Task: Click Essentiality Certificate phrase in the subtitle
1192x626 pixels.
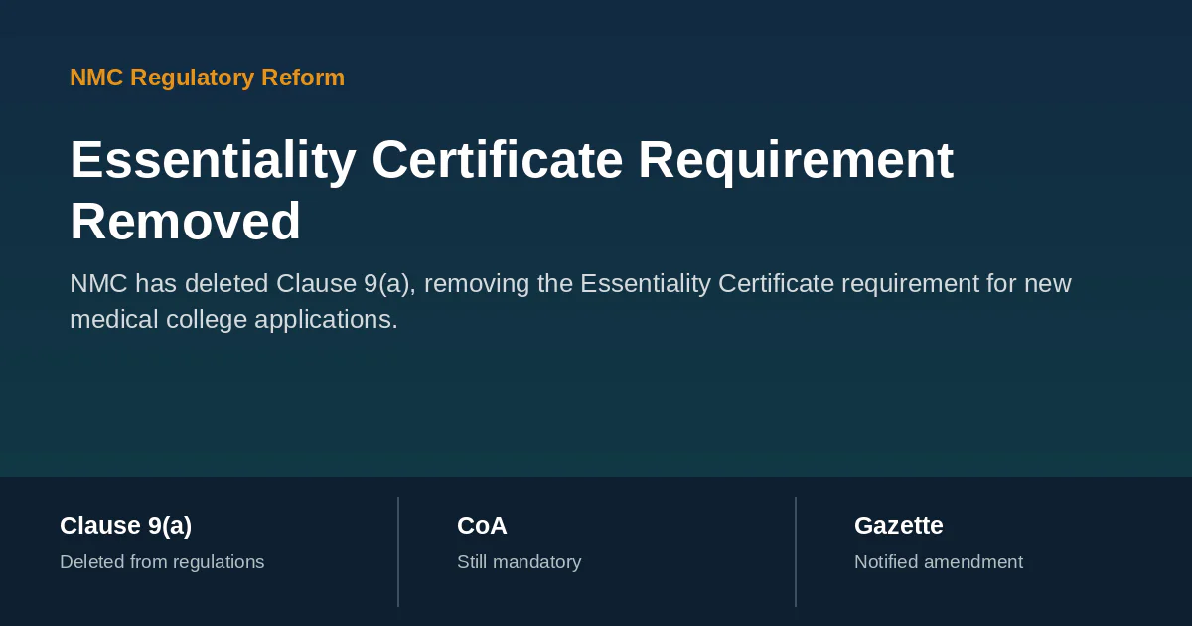Action: tap(707, 284)
